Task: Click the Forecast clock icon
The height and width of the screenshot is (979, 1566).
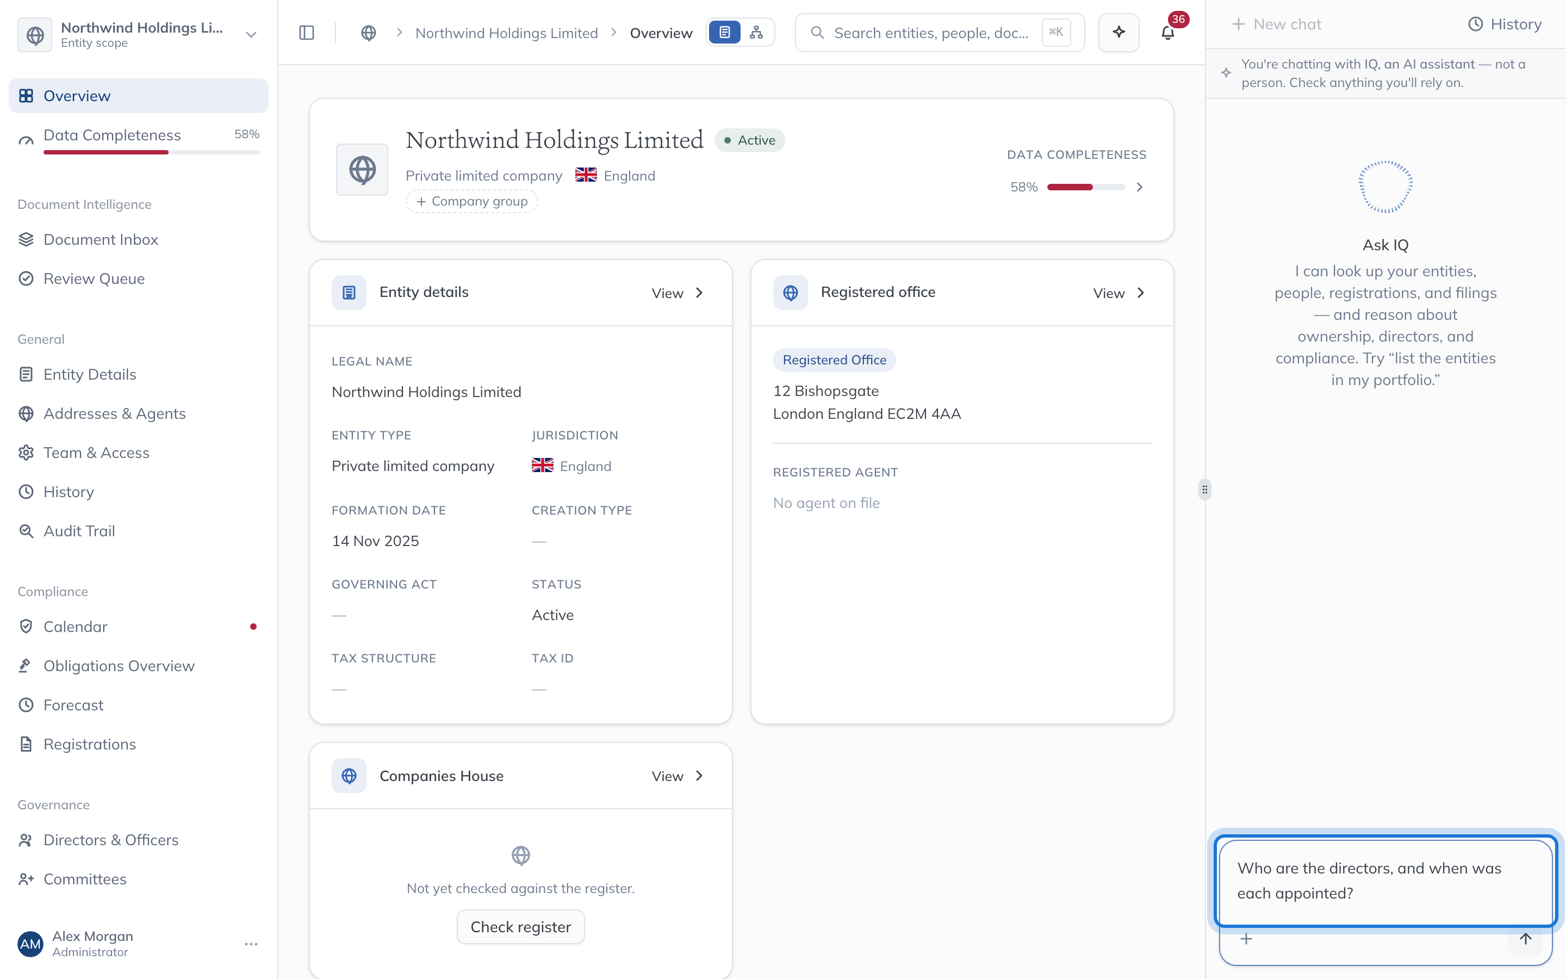Action: [x=26, y=705]
